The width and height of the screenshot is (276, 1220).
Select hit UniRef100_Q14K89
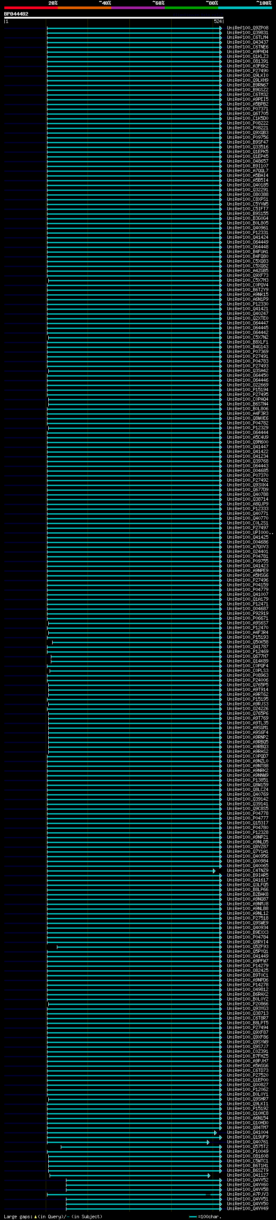[248, 661]
